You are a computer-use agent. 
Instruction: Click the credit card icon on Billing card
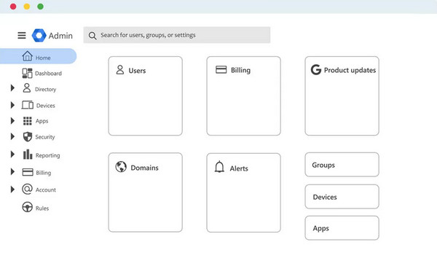[x=221, y=69]
